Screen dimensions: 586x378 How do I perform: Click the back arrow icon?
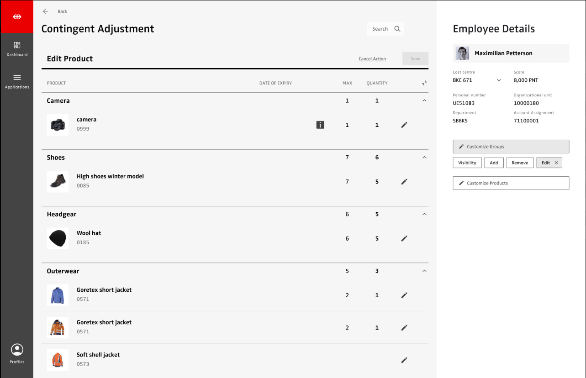[45, 11]
